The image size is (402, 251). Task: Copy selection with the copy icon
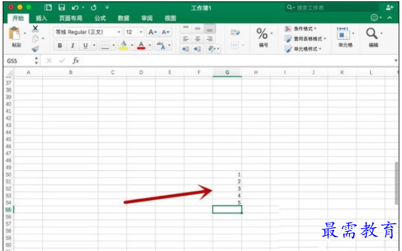(x=35, y=39)
